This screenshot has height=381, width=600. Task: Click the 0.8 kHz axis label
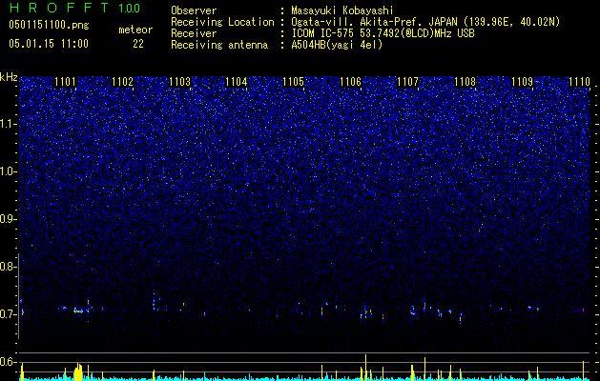[x=9, y=267]
